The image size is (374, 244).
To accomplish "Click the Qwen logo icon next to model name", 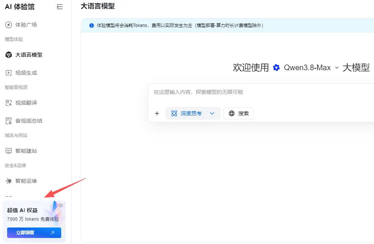I will coord(276,68).
